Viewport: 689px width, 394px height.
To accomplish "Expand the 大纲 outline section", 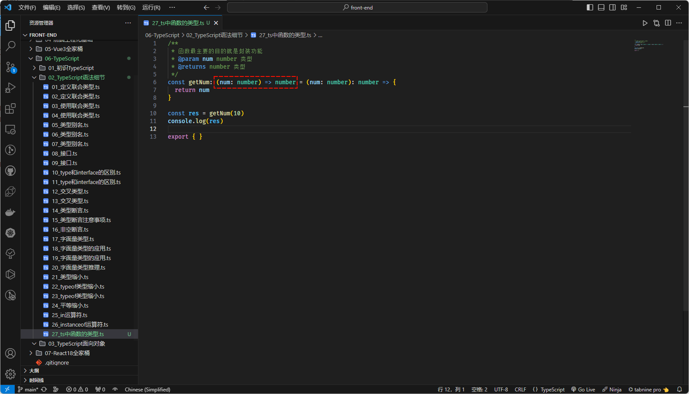I will [x=34, y=371].
